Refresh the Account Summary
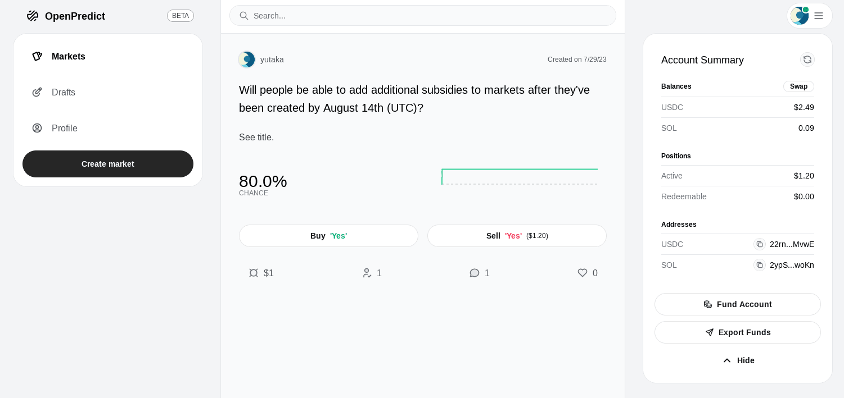844x398 pixels. point(807,60)
